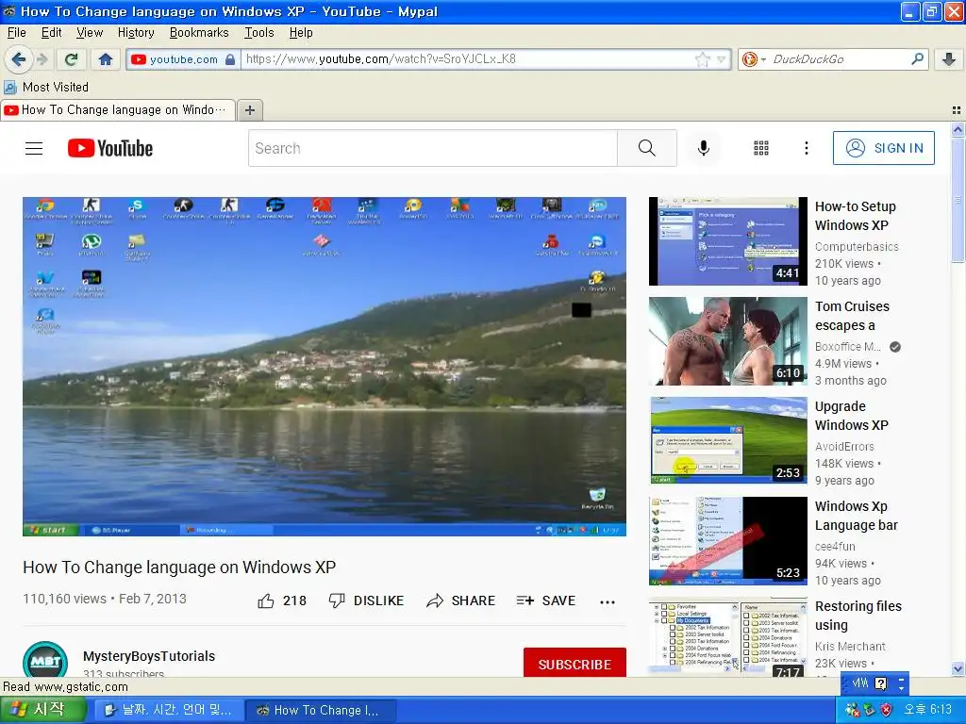Click the browser Back arrow button

coord(19,59)
